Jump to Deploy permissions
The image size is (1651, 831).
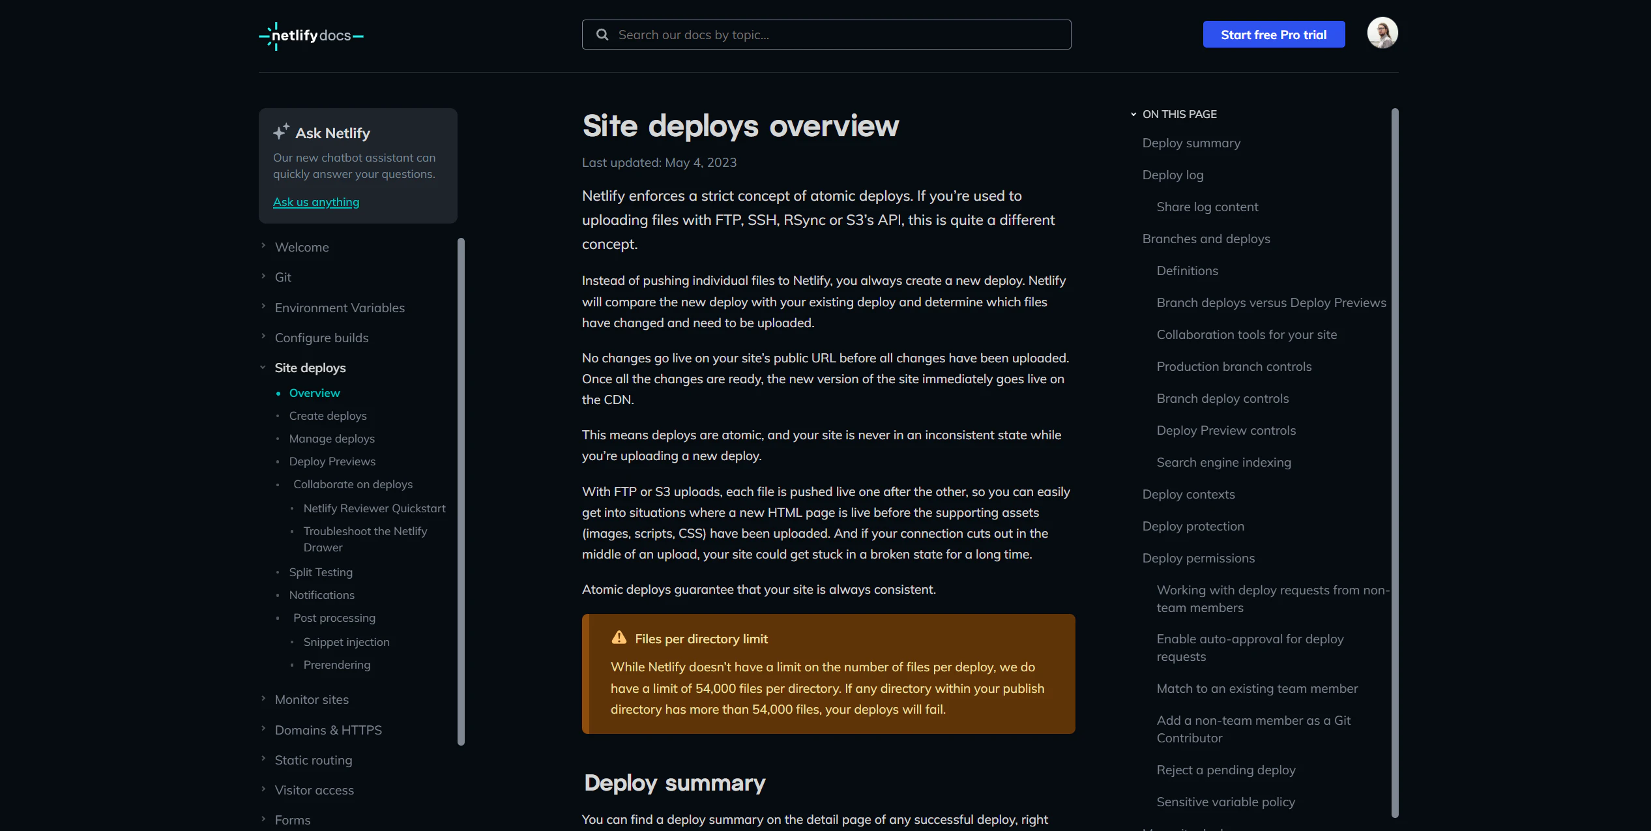[x=1199, y=558]
